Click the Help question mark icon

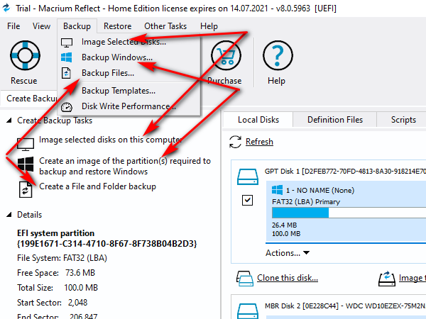coord(278,55)
